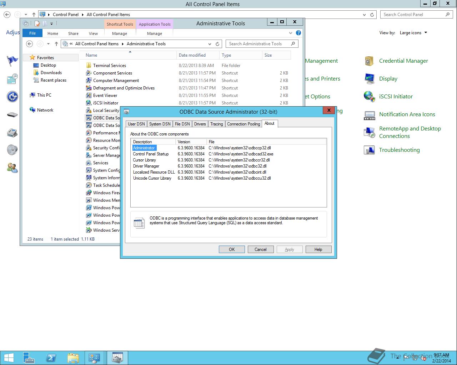Viewport: 457px width, 365px height.
Task: Select the Component Services shortcut icon
Action: point(89,73)
